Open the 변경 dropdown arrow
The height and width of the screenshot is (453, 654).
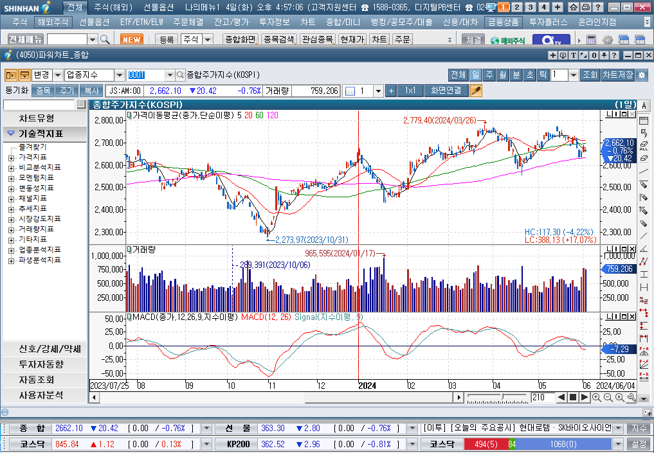(58, 75)
